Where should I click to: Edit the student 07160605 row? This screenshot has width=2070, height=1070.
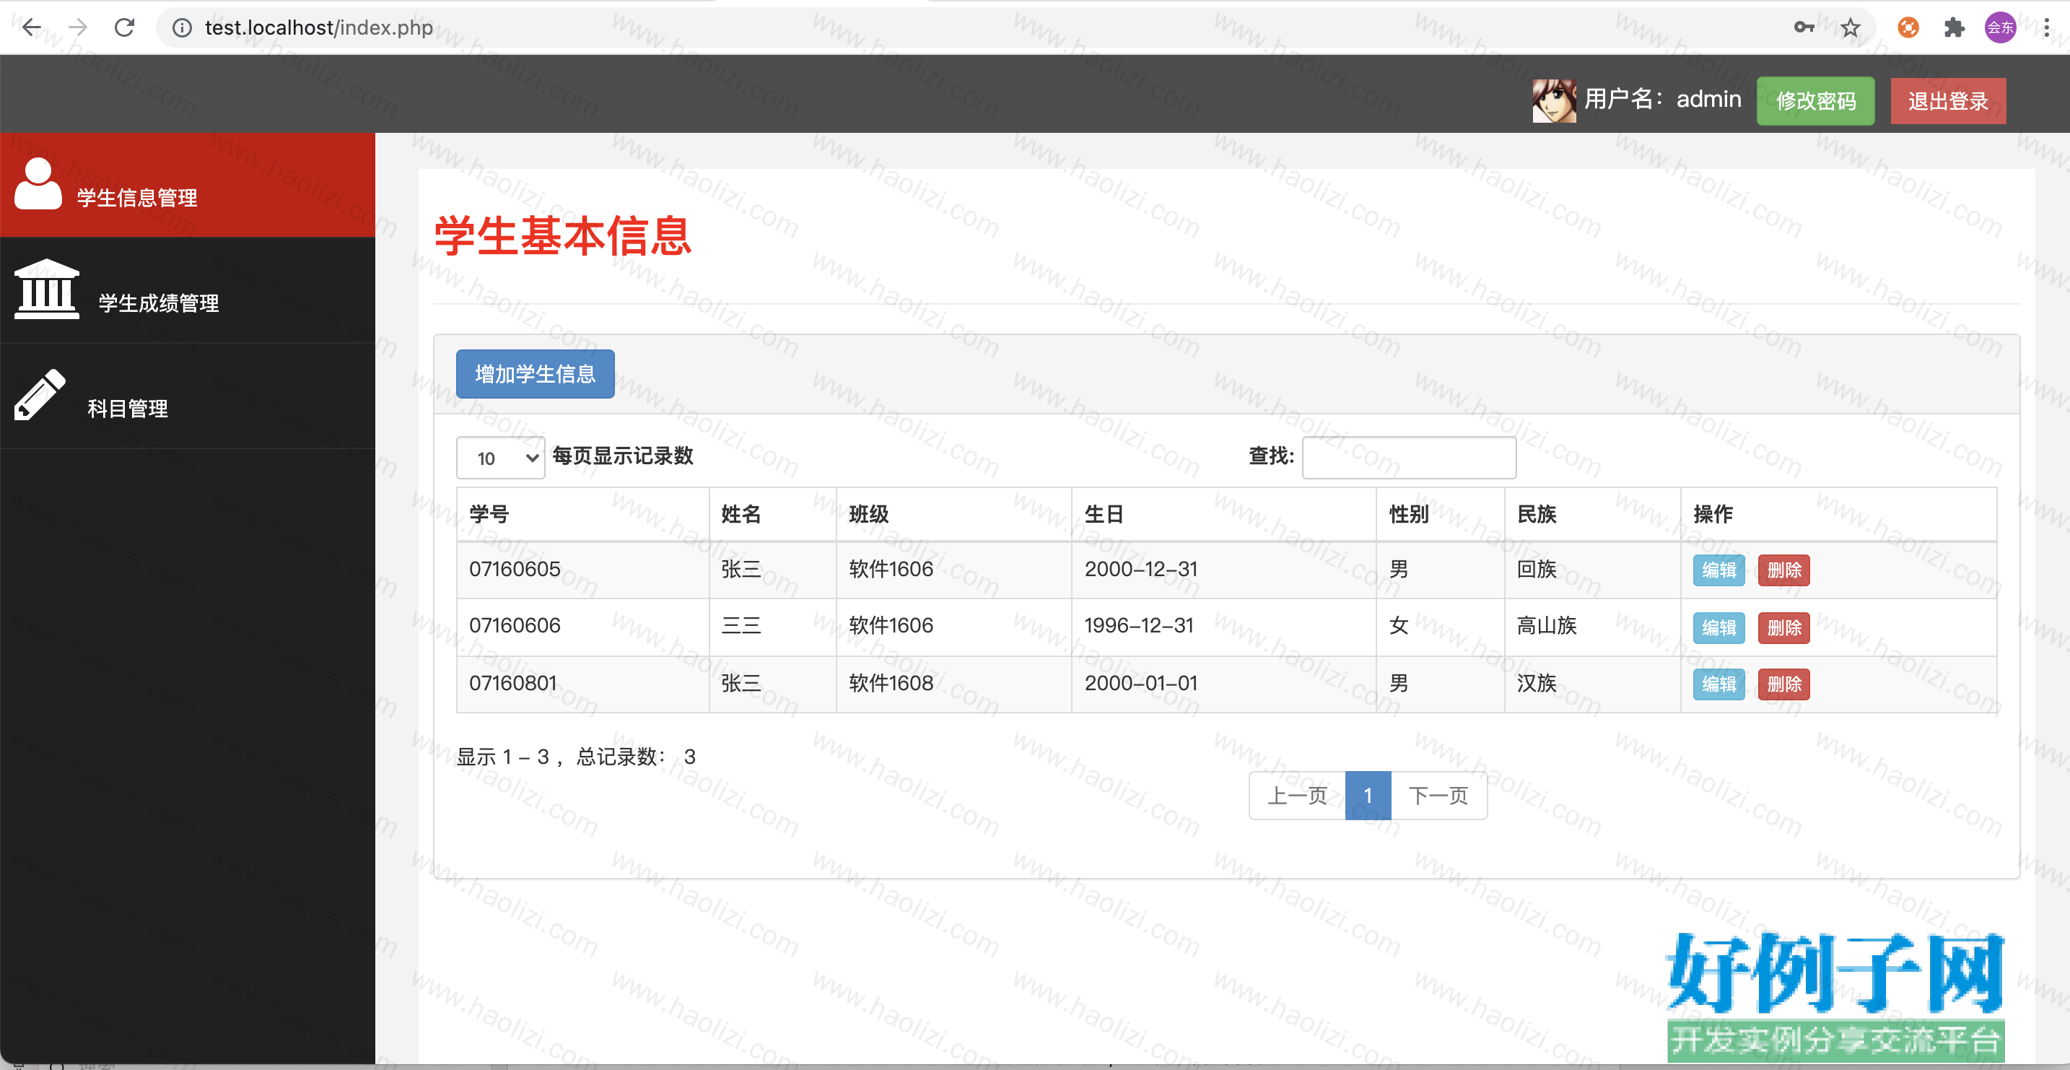[1719, 570]
